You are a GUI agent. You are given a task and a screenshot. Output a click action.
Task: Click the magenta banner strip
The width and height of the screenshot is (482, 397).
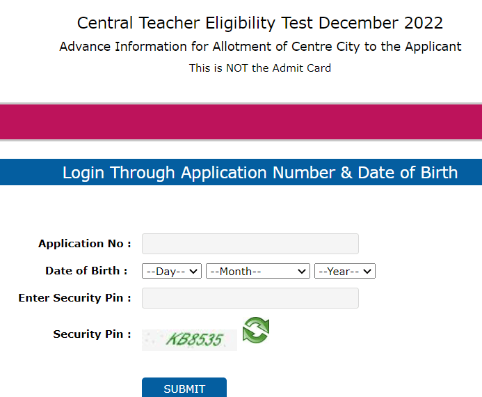(241, 122)
